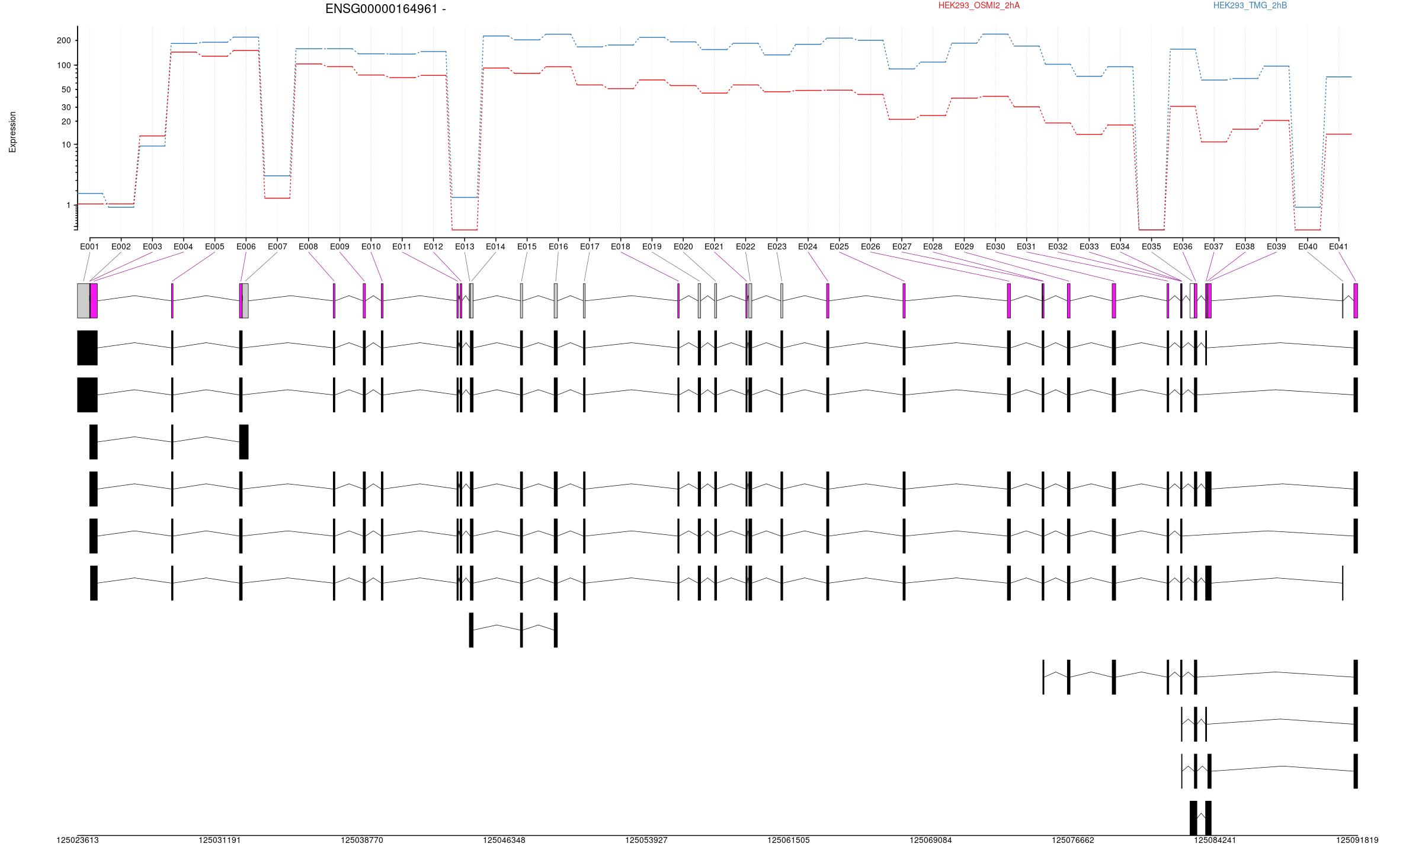The image size is (1422, 853).
Task: Select the HEK293_TMG_2hB legend label
Action: pos(1250,5)
